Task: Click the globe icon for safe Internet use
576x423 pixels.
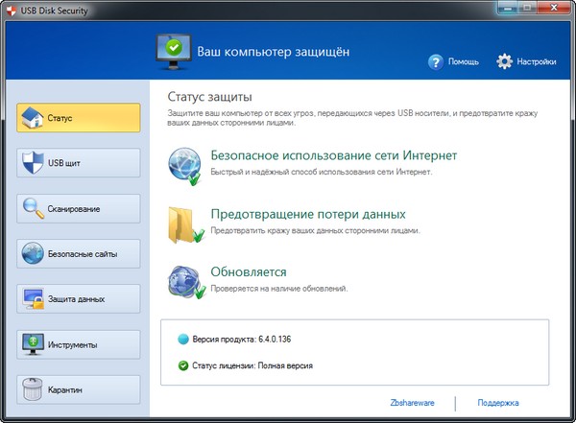Action: click(x=185, y=164)
